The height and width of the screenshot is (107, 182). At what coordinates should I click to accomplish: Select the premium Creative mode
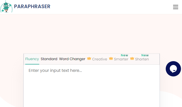tap(100, 59)
